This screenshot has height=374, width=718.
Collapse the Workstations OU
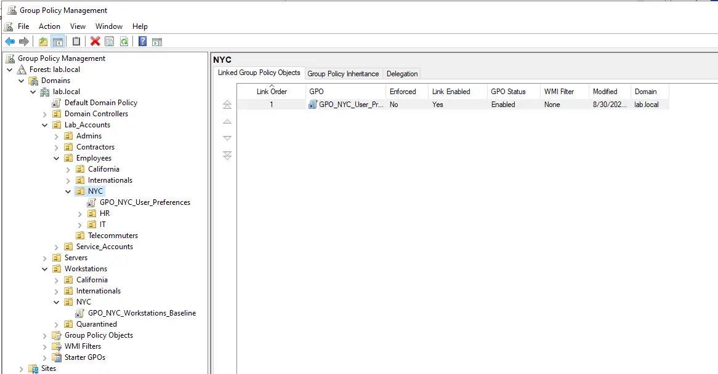45,269
